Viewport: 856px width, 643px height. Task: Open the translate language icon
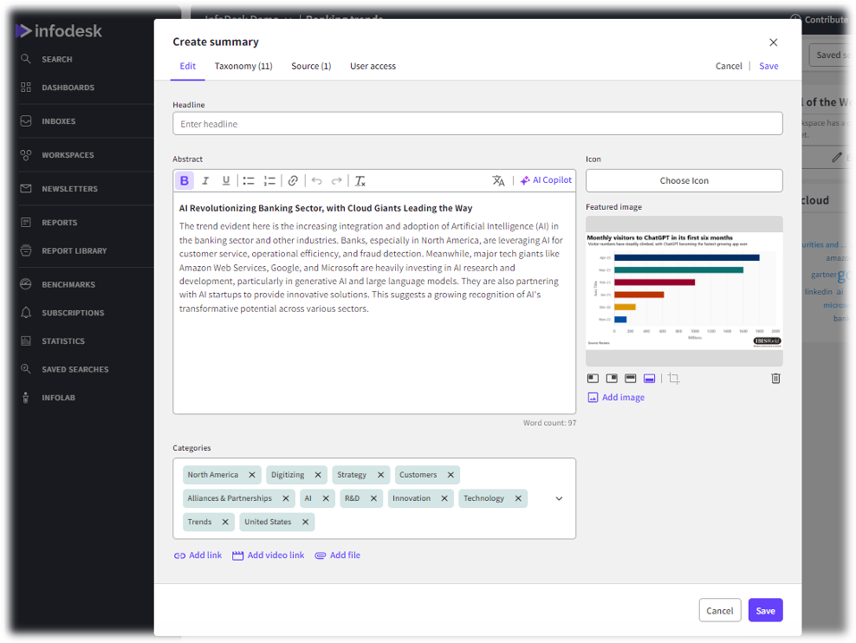coord(499,180)
